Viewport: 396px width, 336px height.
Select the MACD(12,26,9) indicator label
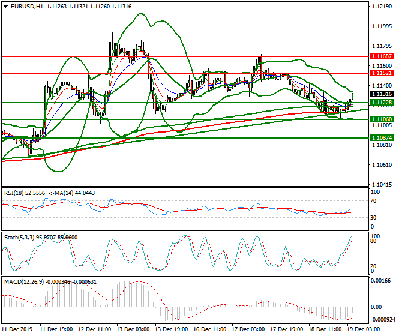[24, 281]
